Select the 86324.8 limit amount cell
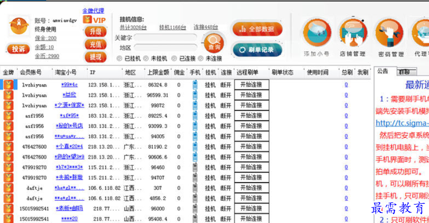Image resolution: width=429 pixels, height=223 pixels. tap(158, 85)
